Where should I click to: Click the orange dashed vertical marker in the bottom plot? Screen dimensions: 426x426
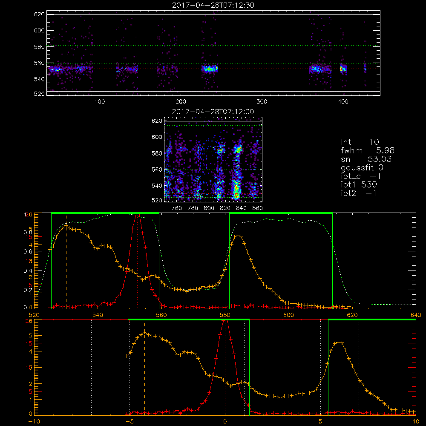(144, 368)
